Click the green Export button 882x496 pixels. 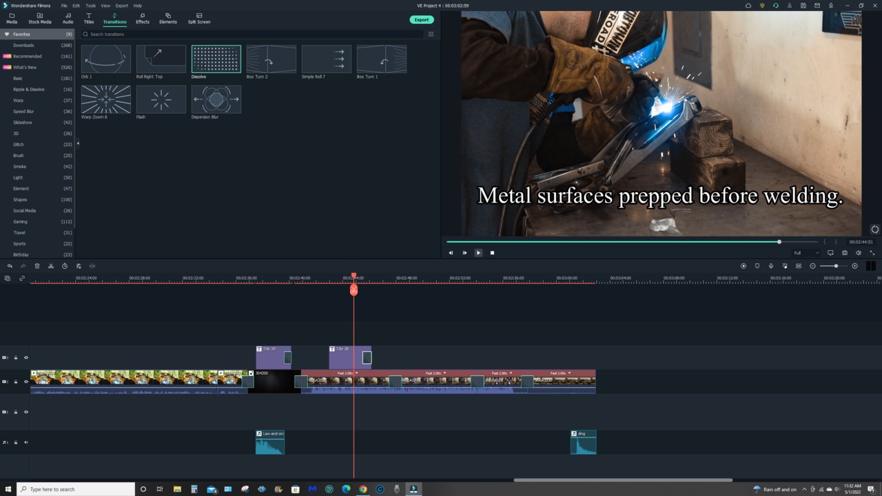[422, 20]
